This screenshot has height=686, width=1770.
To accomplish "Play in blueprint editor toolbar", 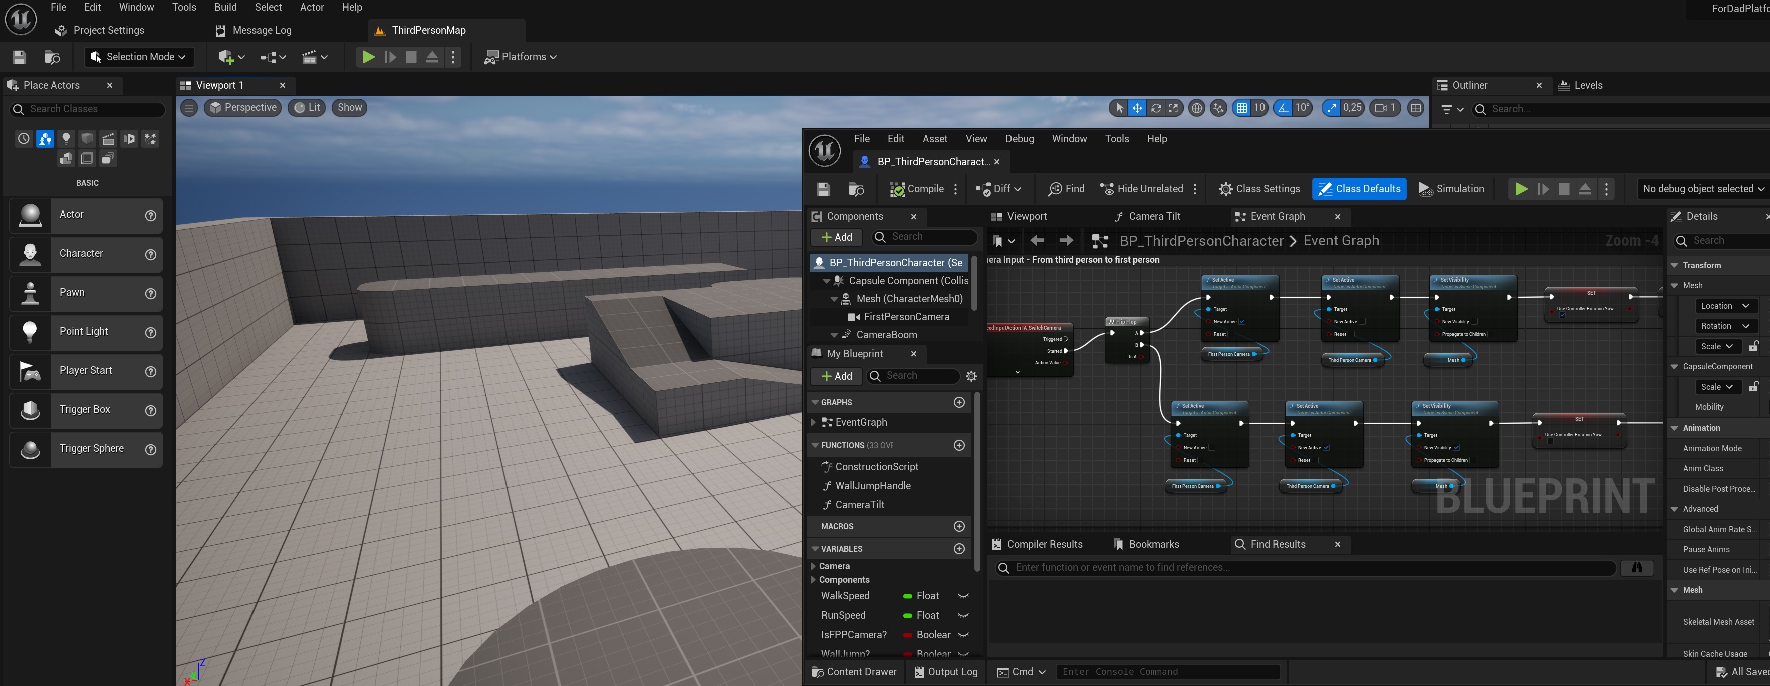I will [1522, 189].
